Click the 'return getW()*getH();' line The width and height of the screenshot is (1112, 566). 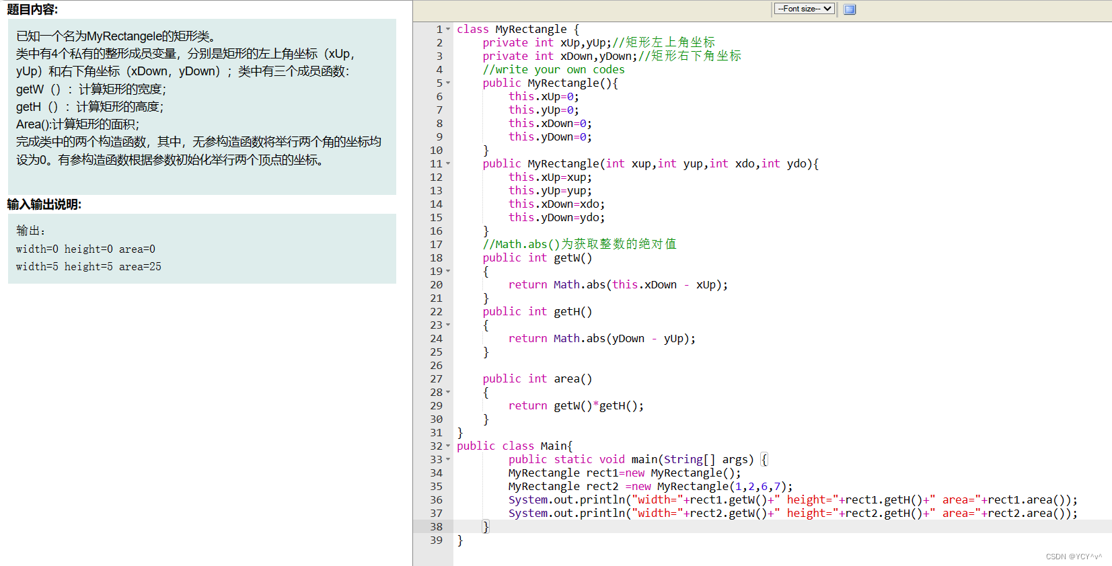[x=577, y=405]
